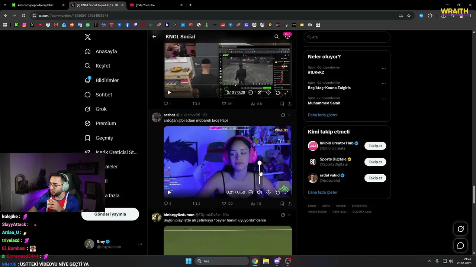Image resolution: width=476 pixels, height=267 pixels.
Task: Open Premium in the sidebar
Action: pos(100,123)
